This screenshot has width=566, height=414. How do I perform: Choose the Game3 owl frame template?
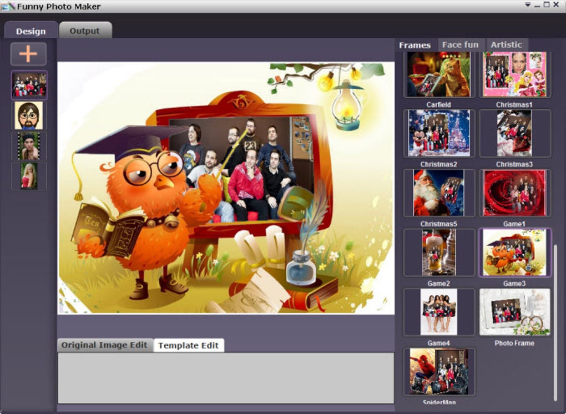pyautogui.click(x=515, y=253)
